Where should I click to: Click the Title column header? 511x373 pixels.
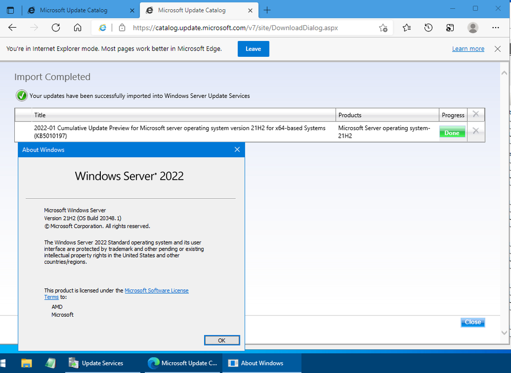[184, 115]
